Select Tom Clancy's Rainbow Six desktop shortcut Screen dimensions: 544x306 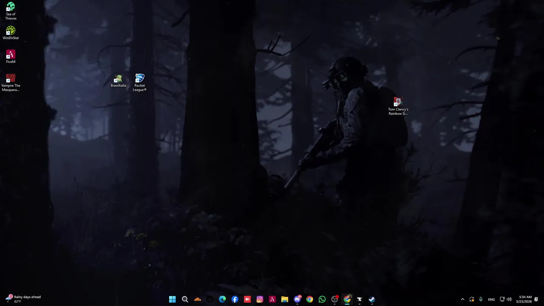398,106
